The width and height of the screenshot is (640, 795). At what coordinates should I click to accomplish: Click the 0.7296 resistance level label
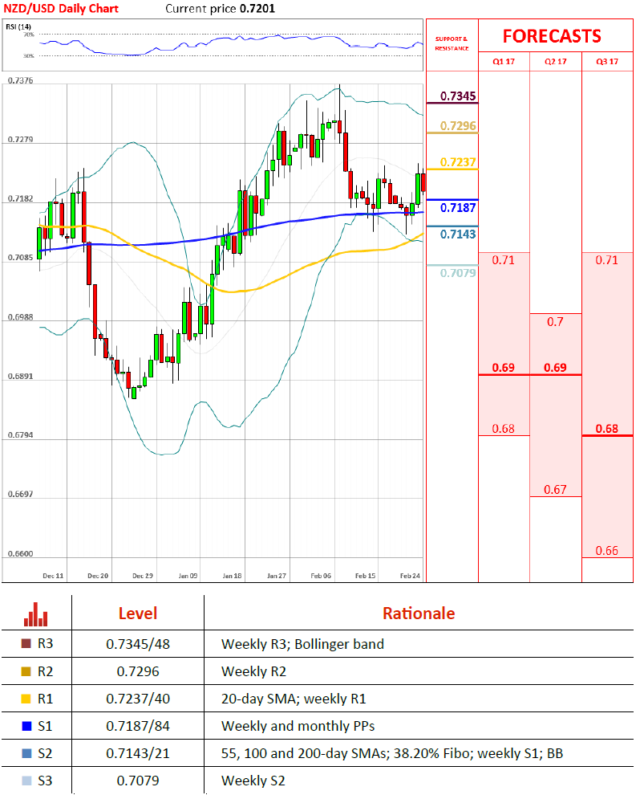point(458,126)
